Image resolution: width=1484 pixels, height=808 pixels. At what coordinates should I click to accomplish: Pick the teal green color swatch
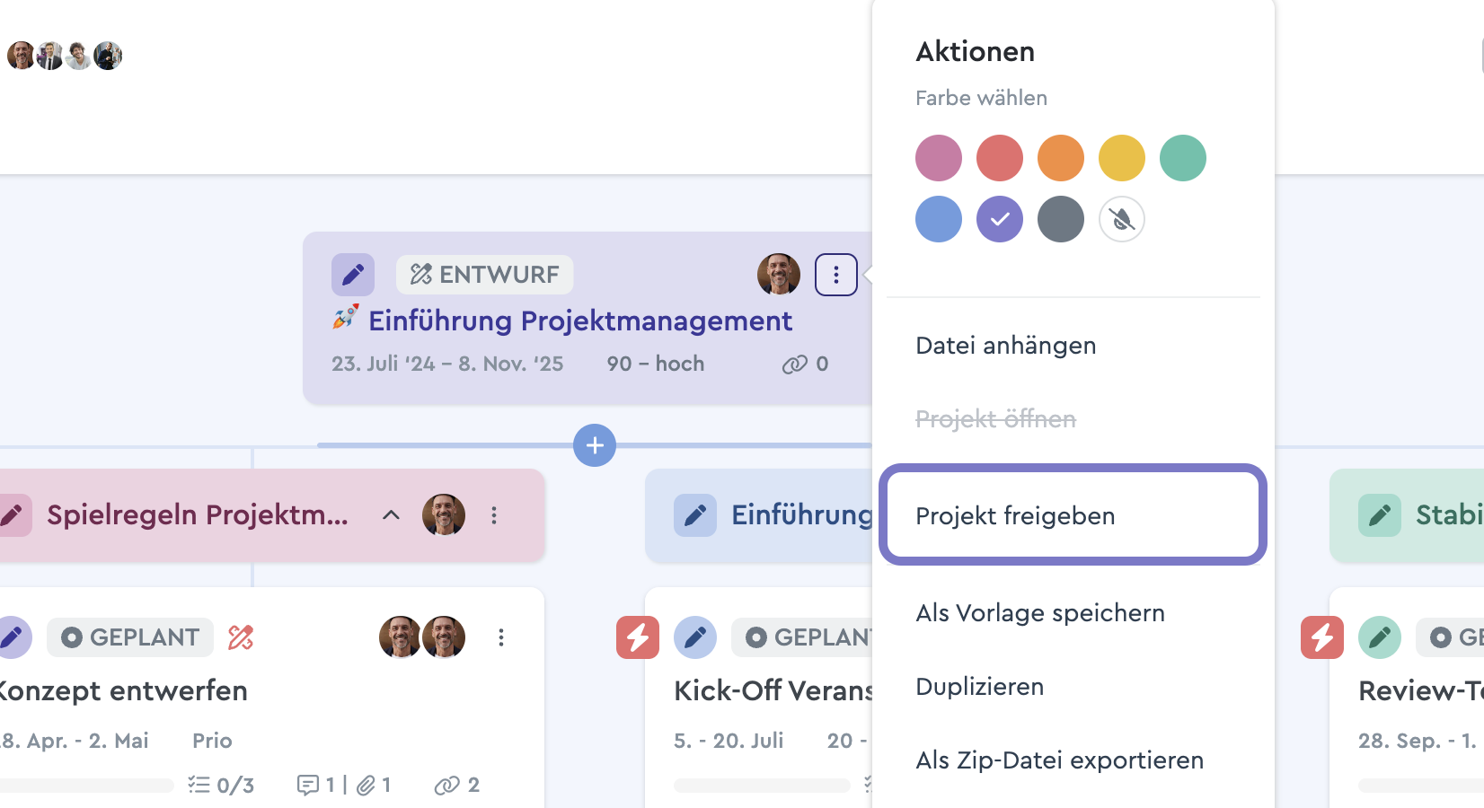(x=1183, y=158)
